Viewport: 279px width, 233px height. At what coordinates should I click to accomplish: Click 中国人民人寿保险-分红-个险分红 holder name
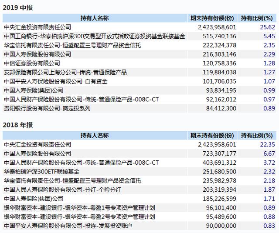coord(62,190)
